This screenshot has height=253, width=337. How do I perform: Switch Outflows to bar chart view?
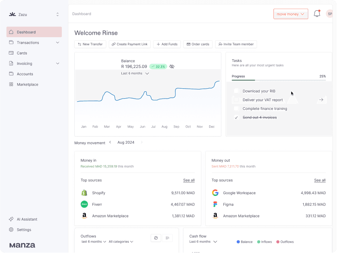coord(168,238)
